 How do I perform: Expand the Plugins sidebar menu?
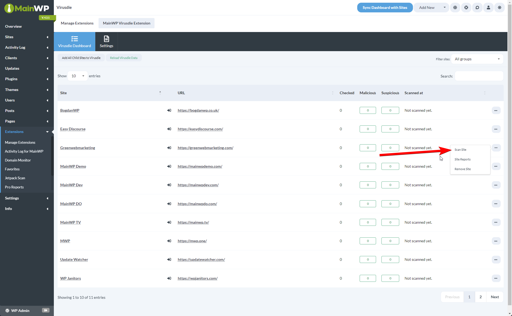(27, 79)
